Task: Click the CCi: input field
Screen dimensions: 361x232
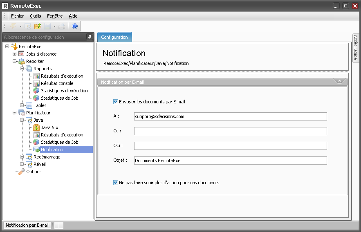Action: [231, 146]
